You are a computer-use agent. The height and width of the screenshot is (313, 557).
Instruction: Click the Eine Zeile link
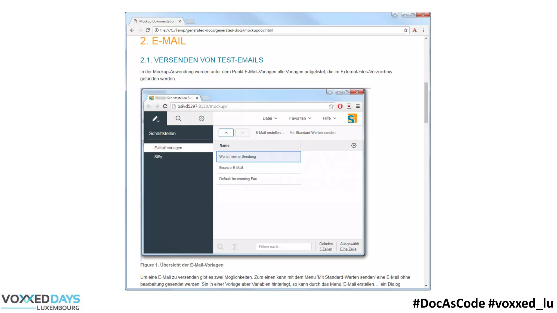pos(348,249)
